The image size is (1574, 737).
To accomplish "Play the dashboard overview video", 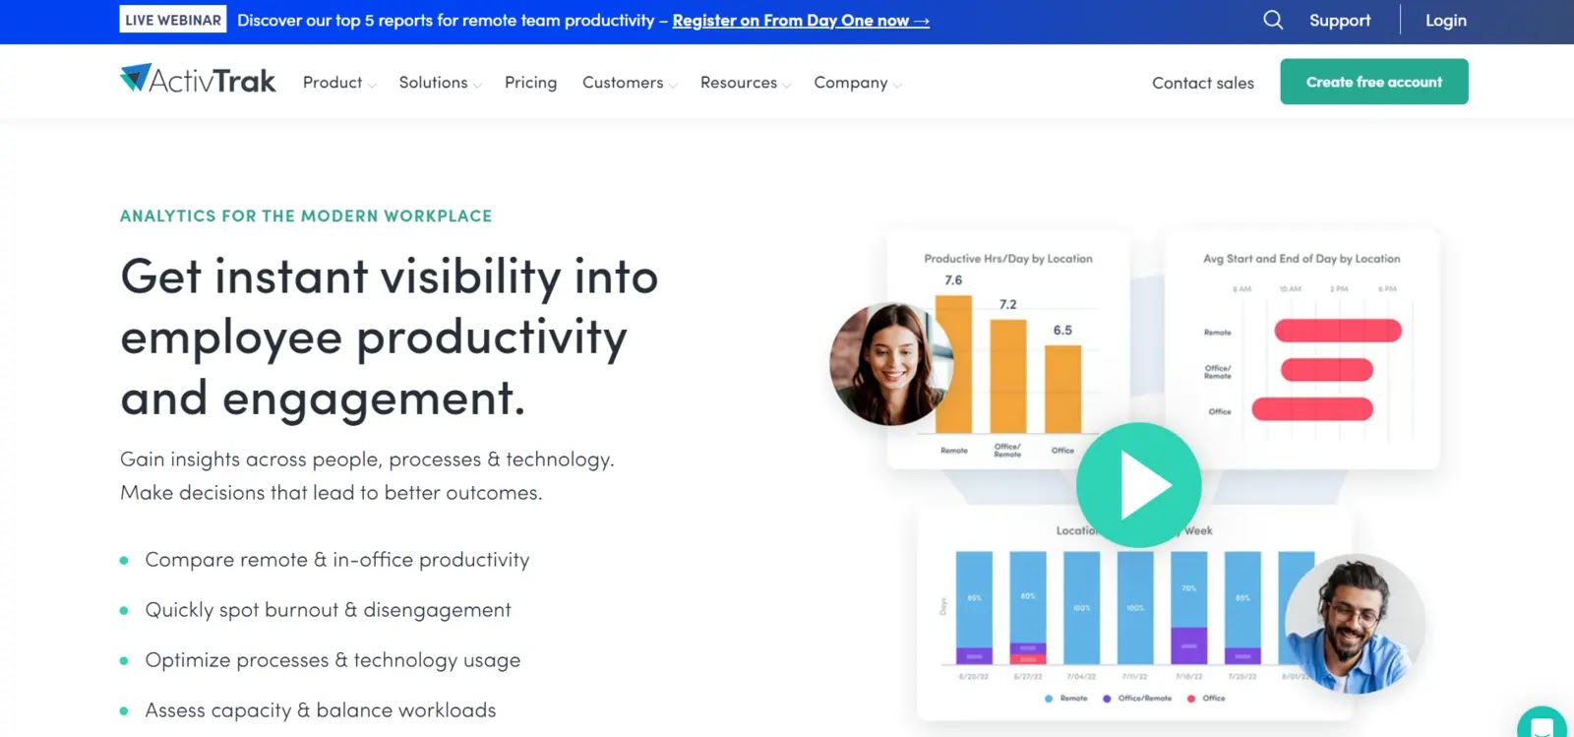I will point(1139,485).
